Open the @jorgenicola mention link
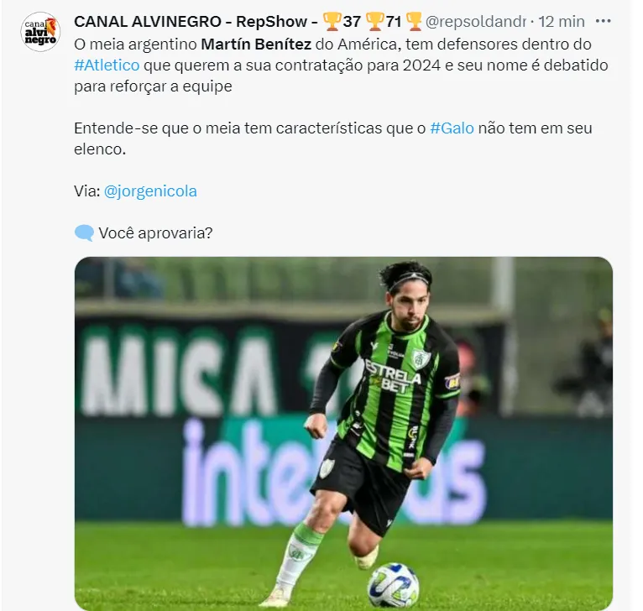The height and width of the screenshot is (611, 643). pos(150,191)
